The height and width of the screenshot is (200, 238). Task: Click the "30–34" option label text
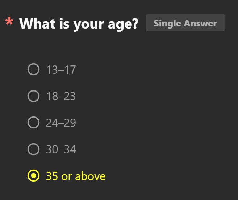[61, 149]
